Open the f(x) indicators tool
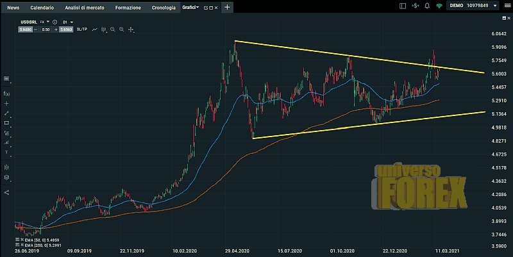 [6, 94]
